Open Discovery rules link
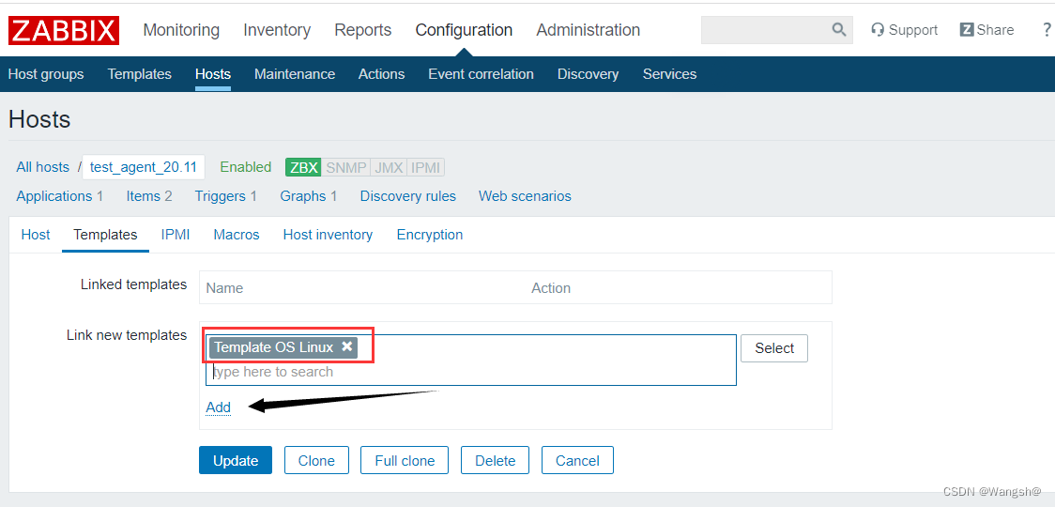The width and height of the screenshot is (1055, 507). coord(407,196)
